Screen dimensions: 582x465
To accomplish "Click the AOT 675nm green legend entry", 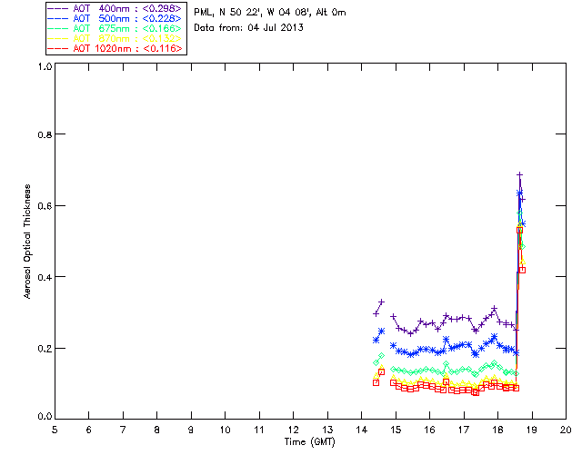I will coord(115,28).
